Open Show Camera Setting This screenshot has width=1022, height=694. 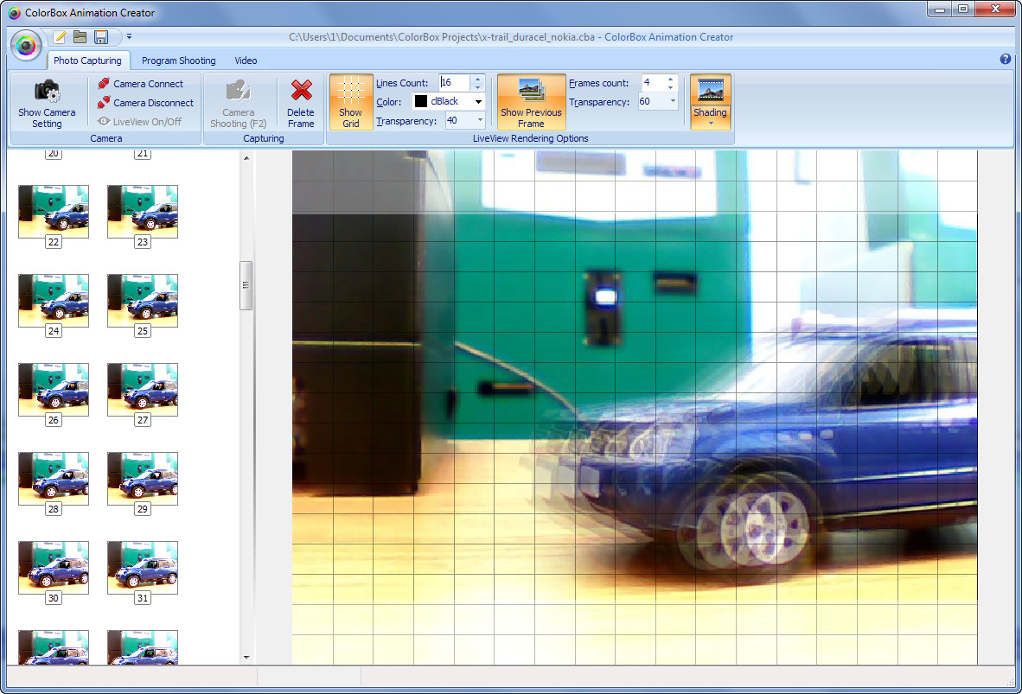[x=47, y=103]
